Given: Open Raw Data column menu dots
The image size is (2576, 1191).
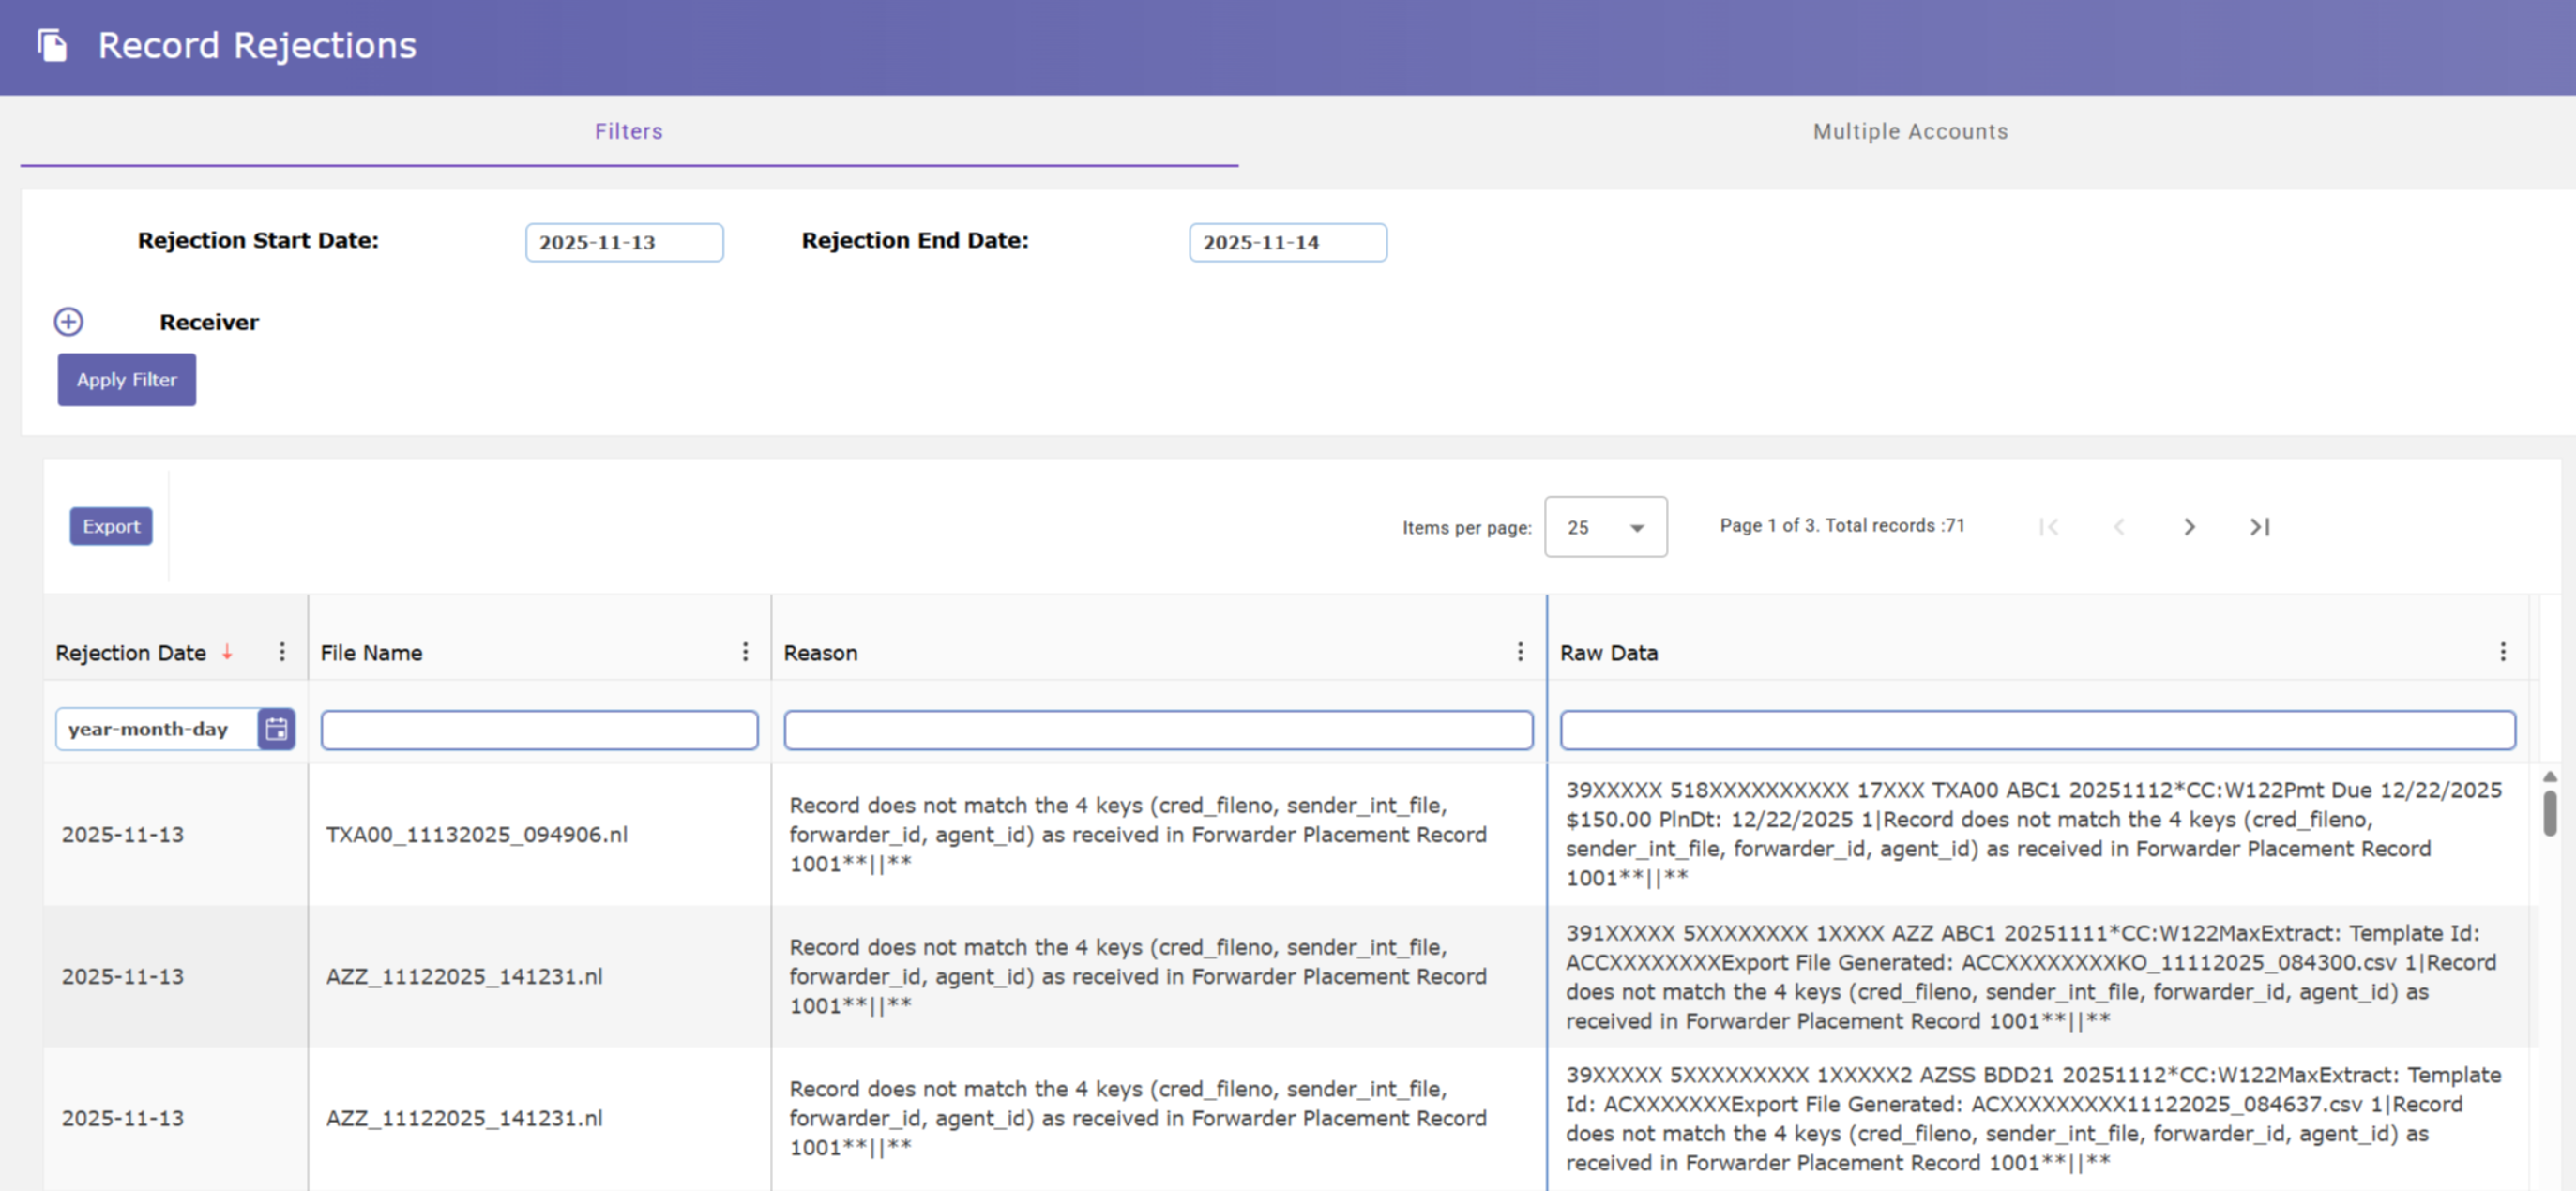Looking at the screenshot, I should [x=2502, y=652].
